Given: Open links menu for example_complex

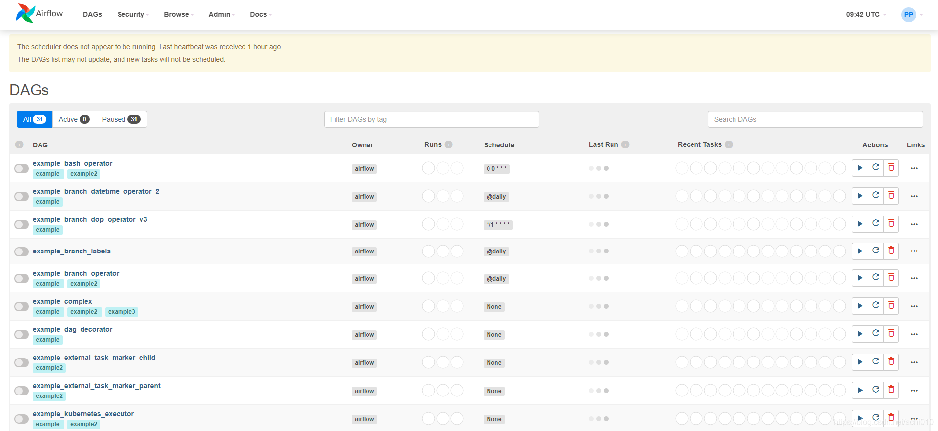Looking at the screenshot, I should [914, 306].
